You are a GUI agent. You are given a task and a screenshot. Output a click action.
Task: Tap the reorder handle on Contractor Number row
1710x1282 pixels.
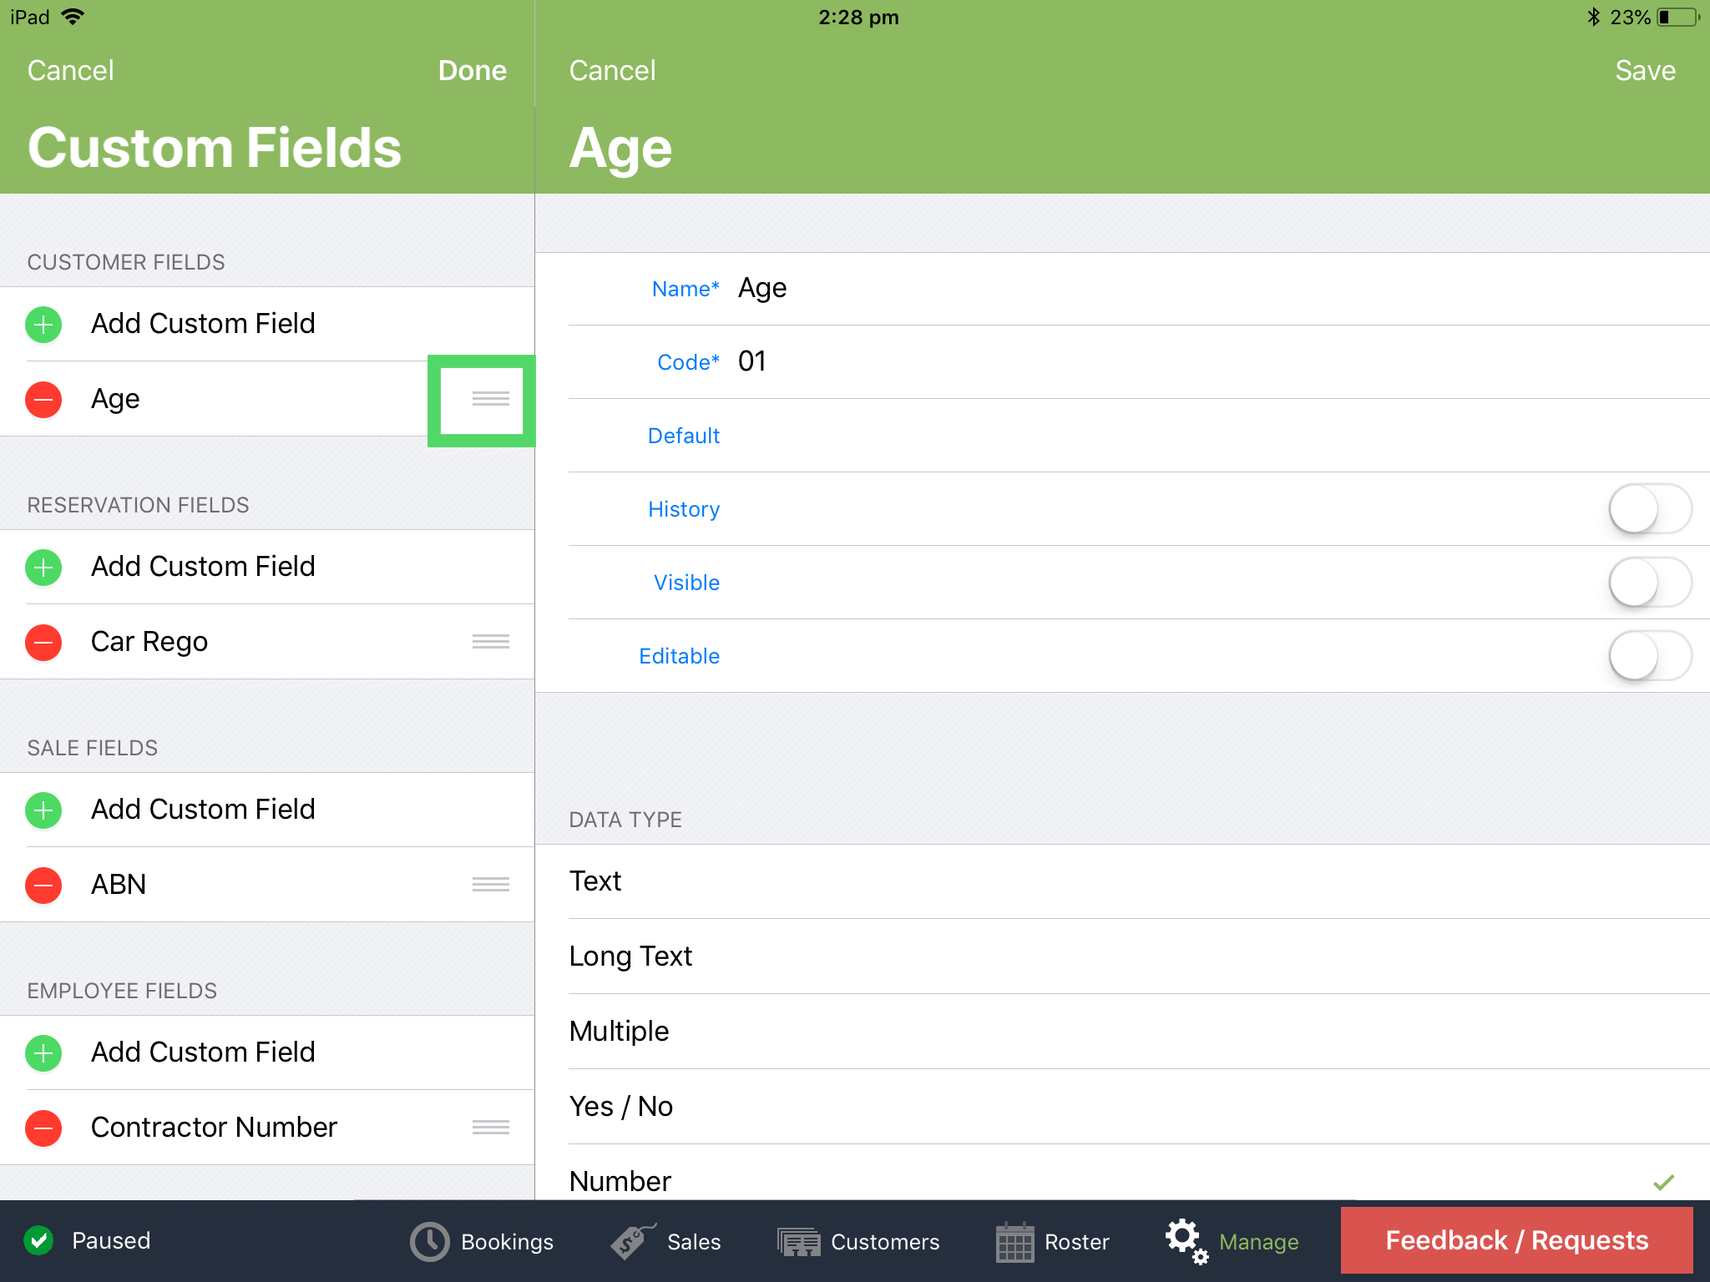[490, 1127]
